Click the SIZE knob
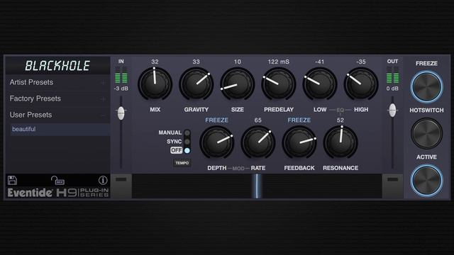This screenshot has width=454, height=255. point(238,84)
